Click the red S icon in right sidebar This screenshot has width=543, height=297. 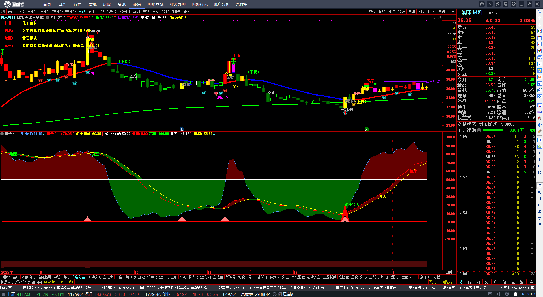(x=540, y=118)
